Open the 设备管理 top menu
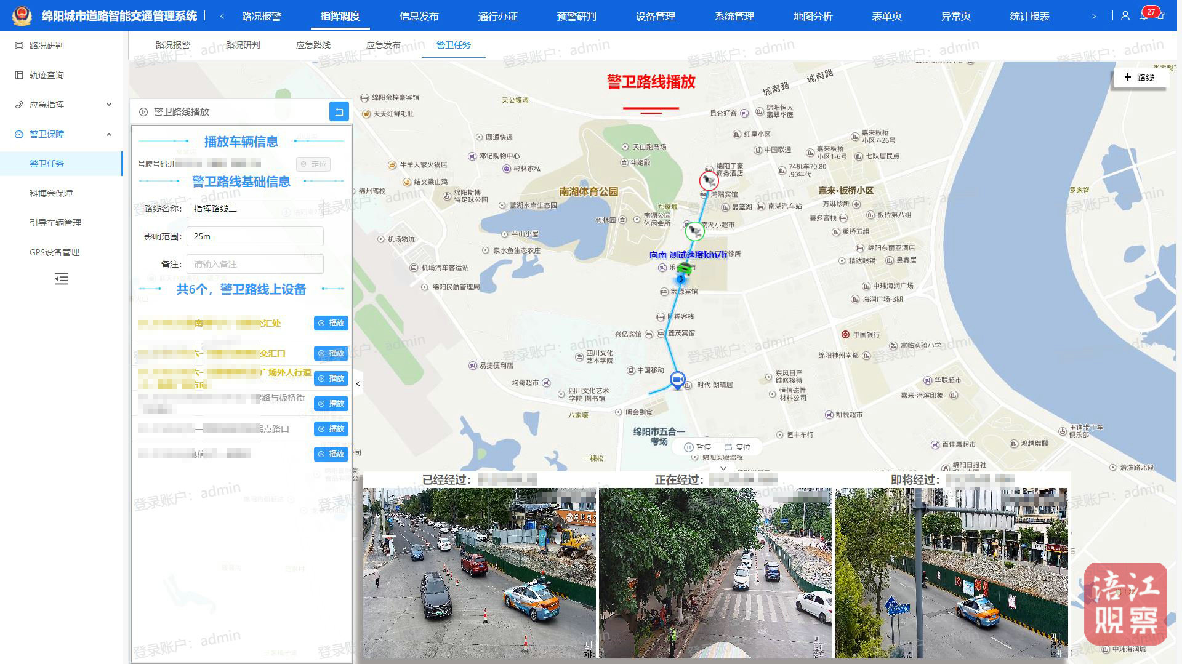The image size is (1182, 664). (655, 16)
